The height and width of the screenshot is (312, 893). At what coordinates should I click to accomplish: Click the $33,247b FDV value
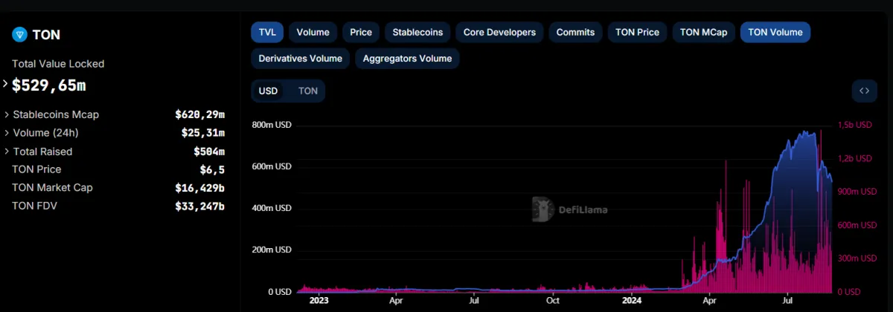(199, 205)
